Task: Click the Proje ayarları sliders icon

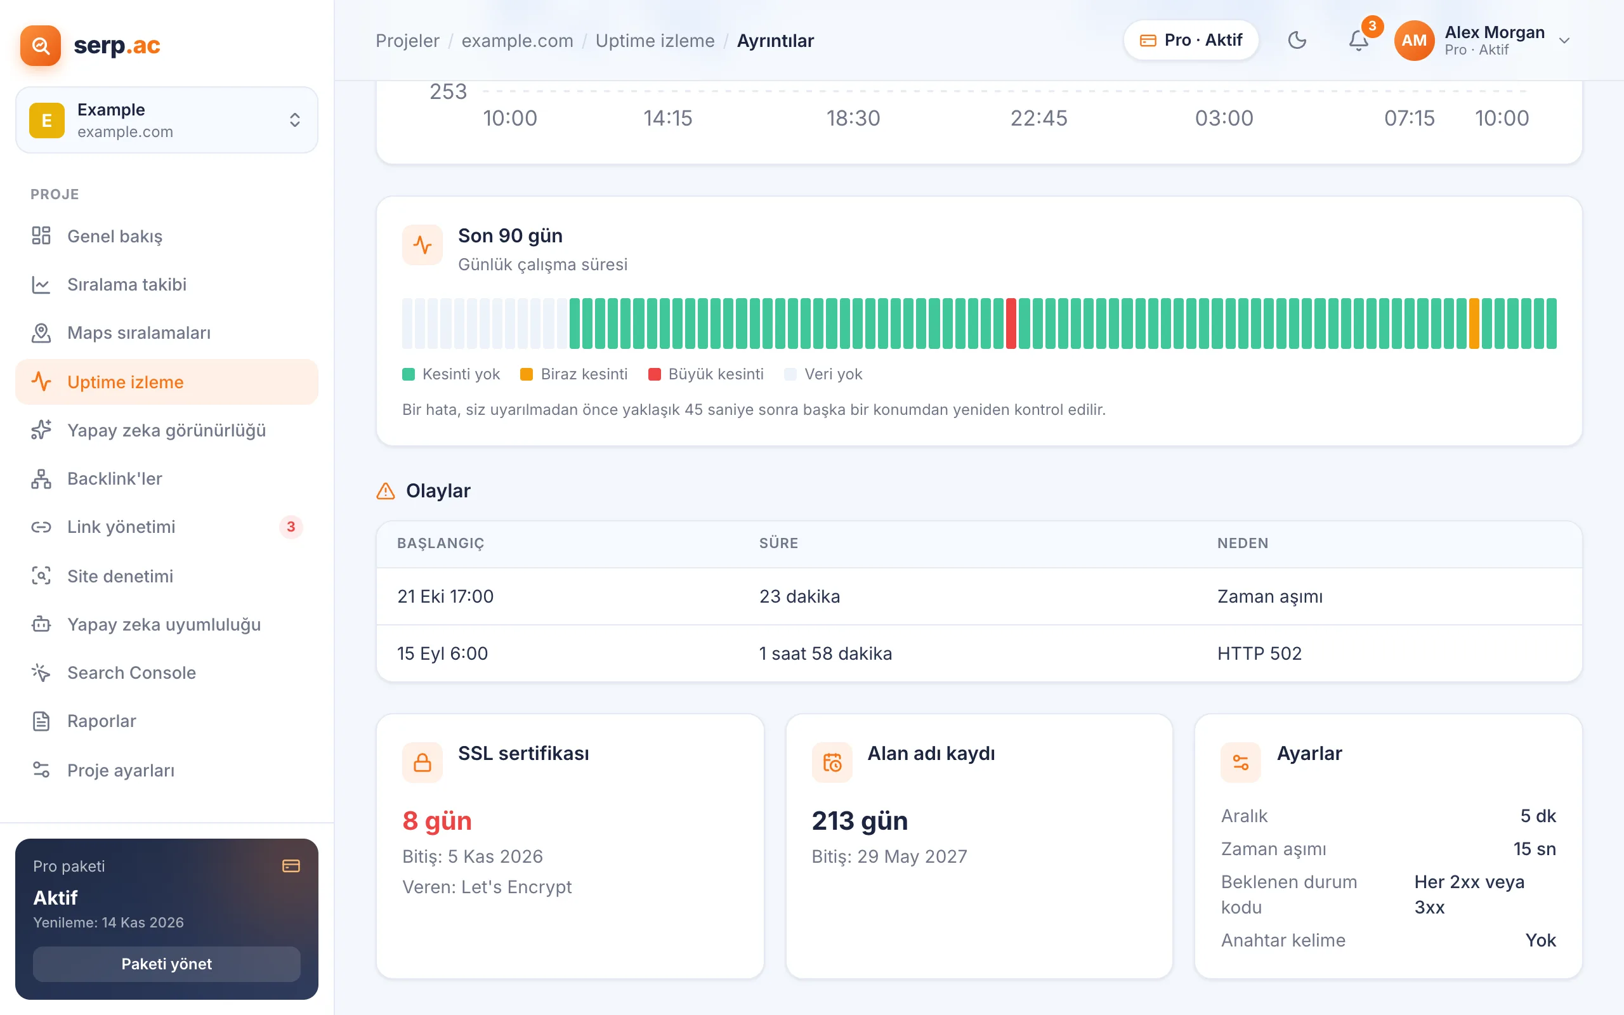Action: point(41,770)
